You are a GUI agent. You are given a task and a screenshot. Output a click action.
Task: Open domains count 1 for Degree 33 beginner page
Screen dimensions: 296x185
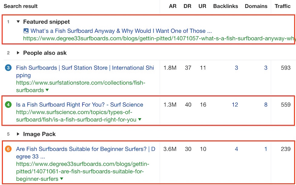click(x=266, y=149)
